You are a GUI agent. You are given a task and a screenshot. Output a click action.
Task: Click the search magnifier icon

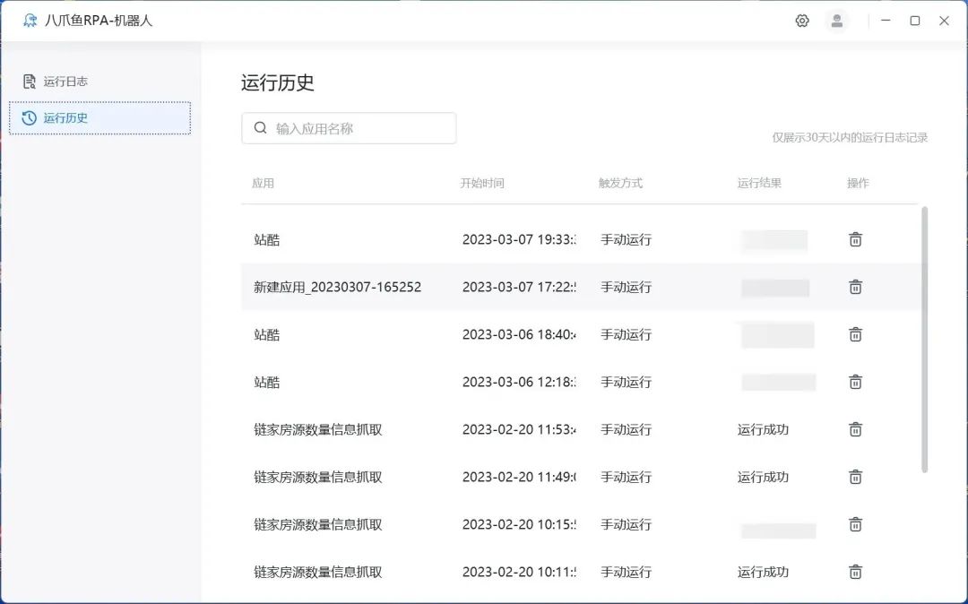pyautogui.click(x=261, y=128)
